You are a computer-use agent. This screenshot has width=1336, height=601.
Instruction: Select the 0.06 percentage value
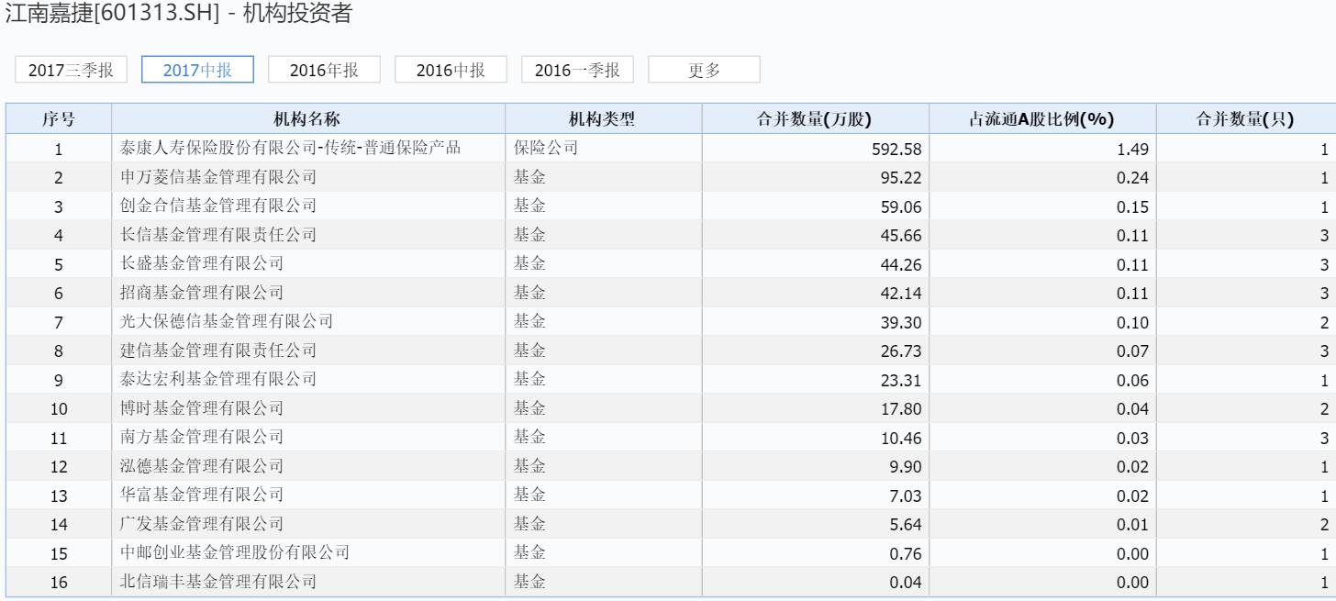tap(1132, 380)
